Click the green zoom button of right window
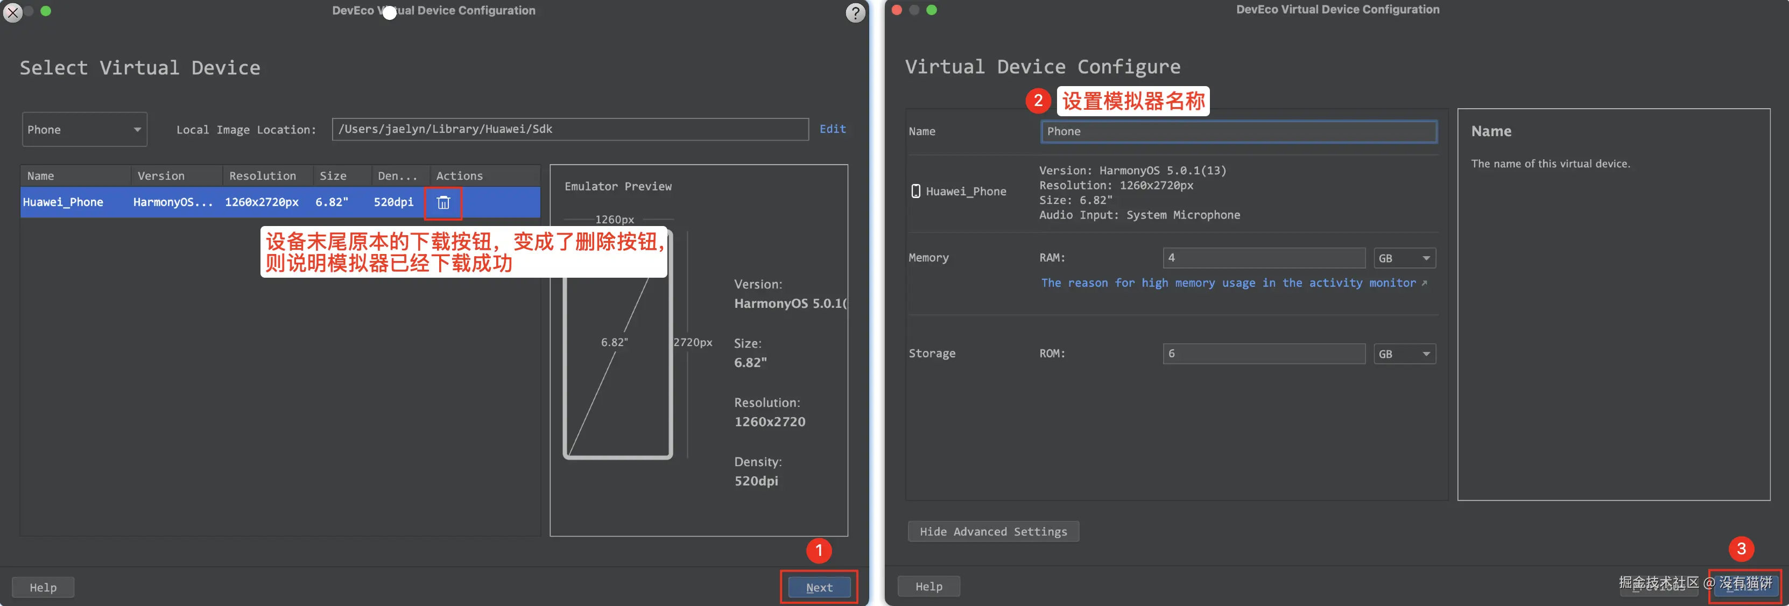Viewport: 1789px width, 606px height. pos(931,10)
